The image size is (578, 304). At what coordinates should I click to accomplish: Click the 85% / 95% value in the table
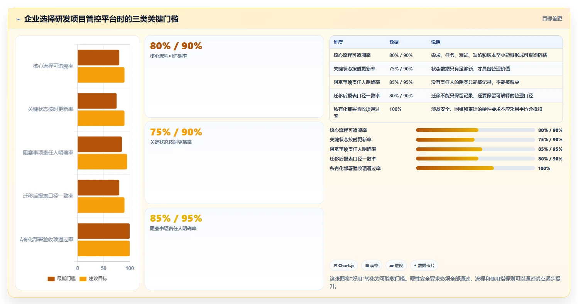point(401,82)
